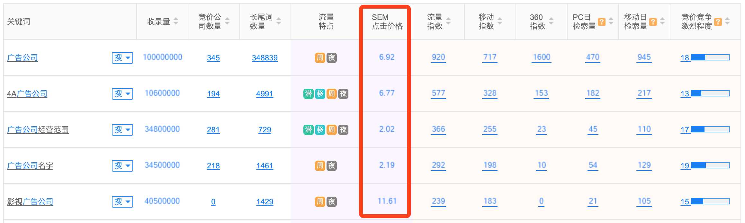Click the 竞价竞争激烈程度 help question icon
This screenshot has width=745, height=223.
pos(718,22)
